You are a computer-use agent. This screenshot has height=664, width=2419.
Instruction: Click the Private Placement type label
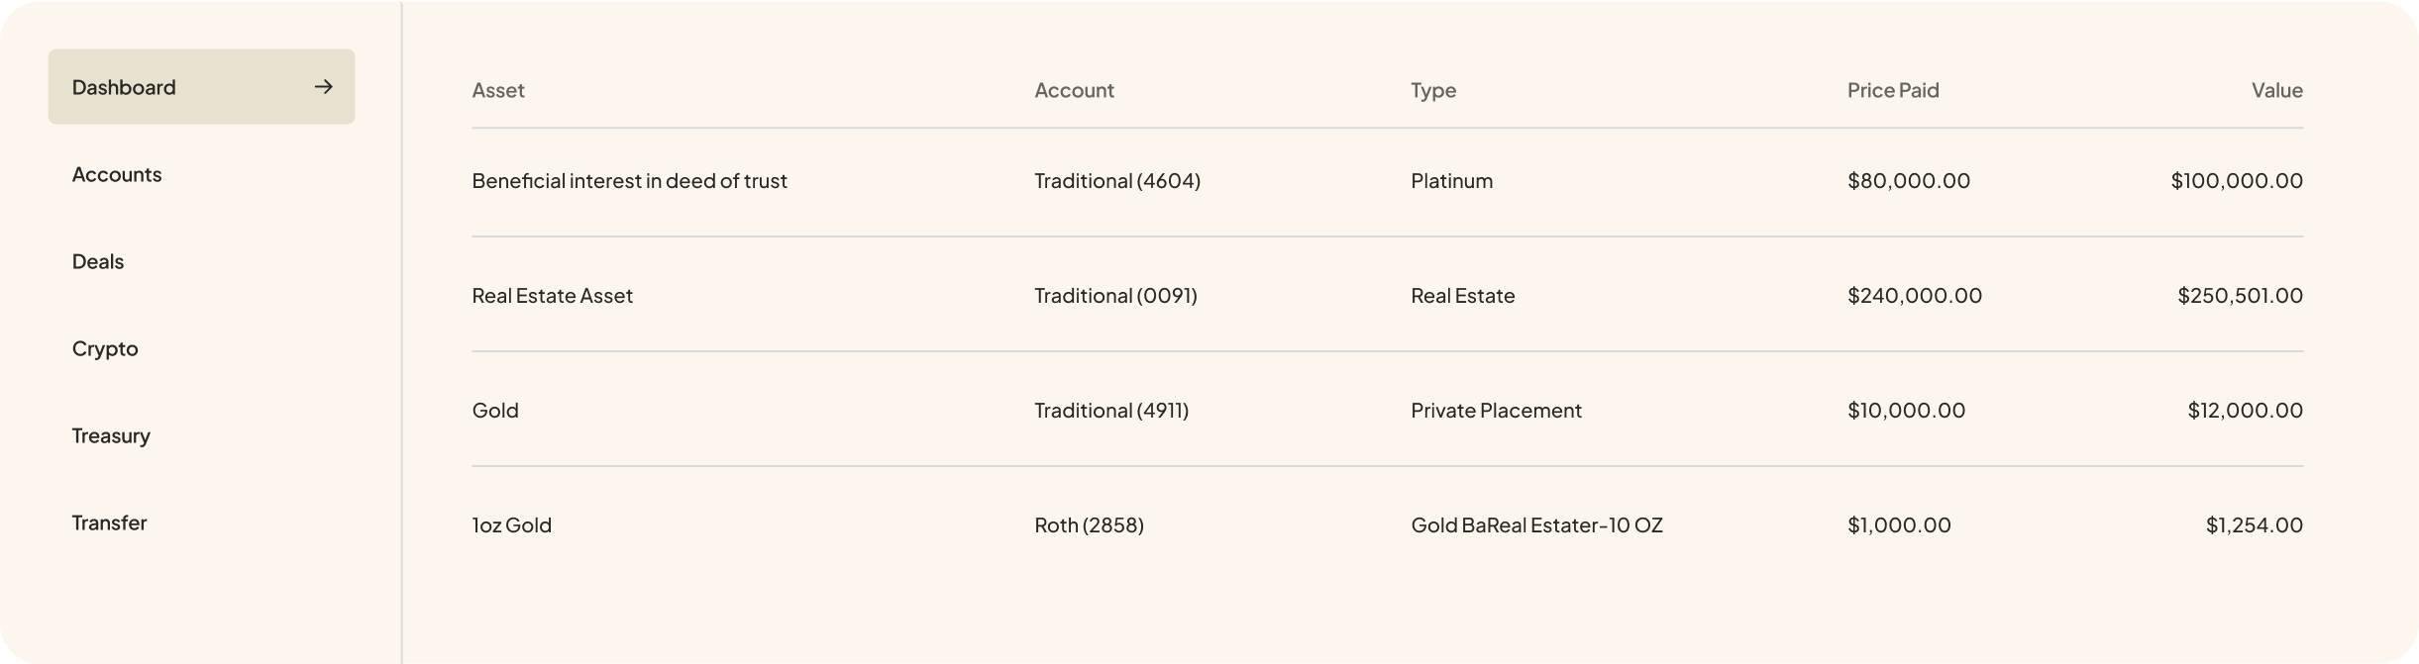(x=1496, y=410)
